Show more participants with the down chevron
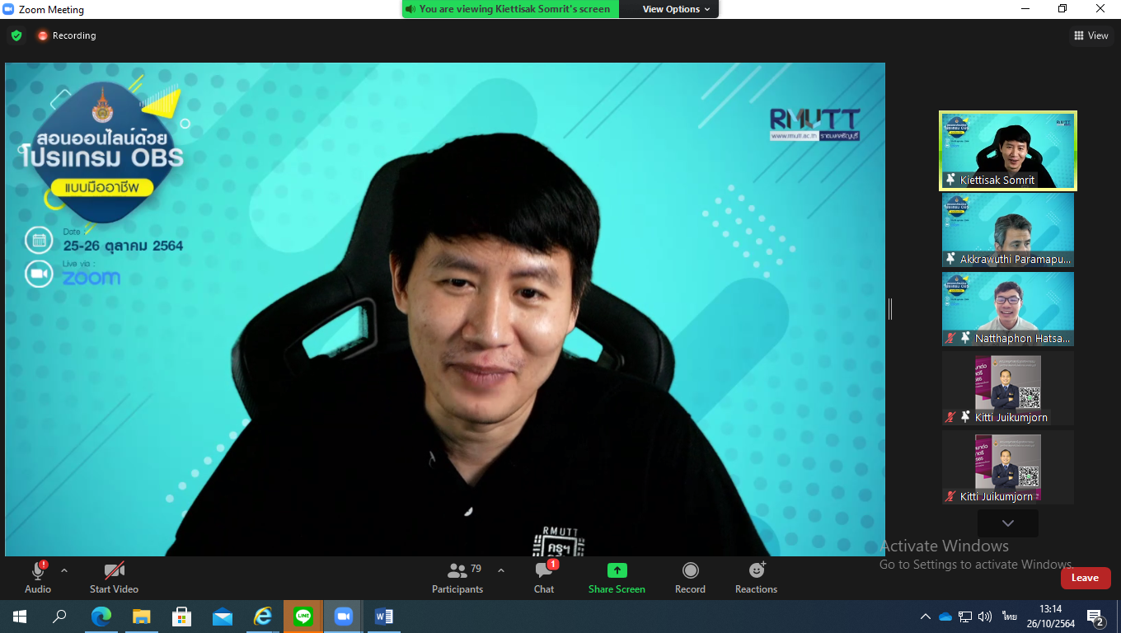The image size is (1121, 633). (1008, 523)
